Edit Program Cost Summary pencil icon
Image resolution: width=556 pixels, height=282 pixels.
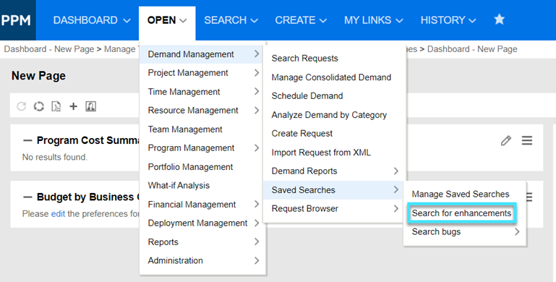(x=506, y=140)
